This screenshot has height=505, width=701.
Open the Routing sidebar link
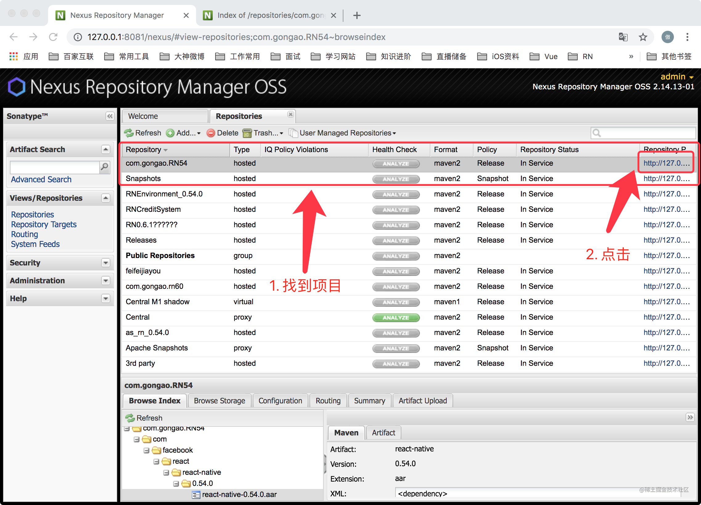pos(24,234)
